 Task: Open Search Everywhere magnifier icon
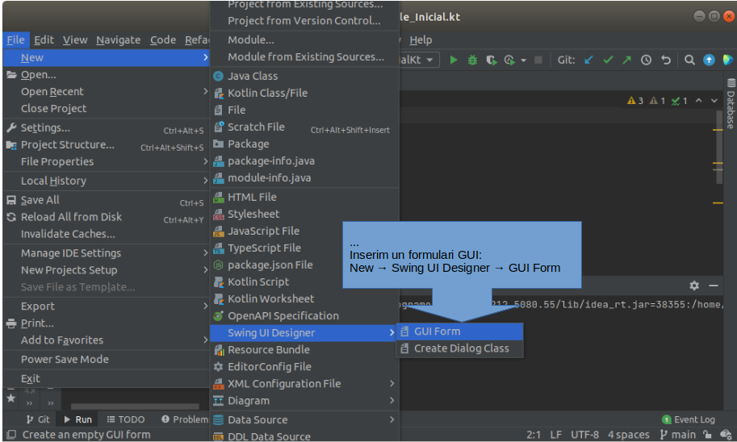point(689,60)
